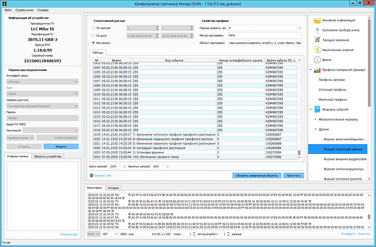Select row 1024 Изменение часового пояса
Image resolution: width=376 pixels, height=247 pixels.
coord(195,157)
